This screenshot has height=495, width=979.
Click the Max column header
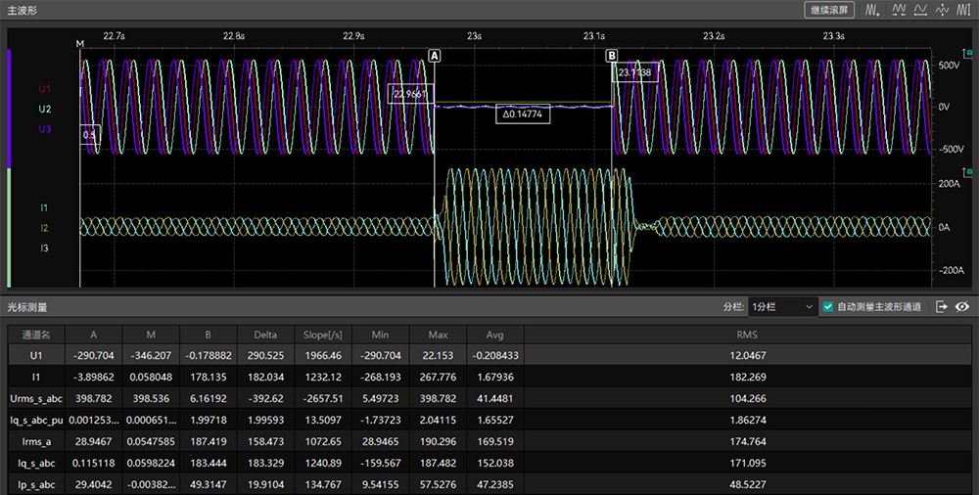(438, 335)
